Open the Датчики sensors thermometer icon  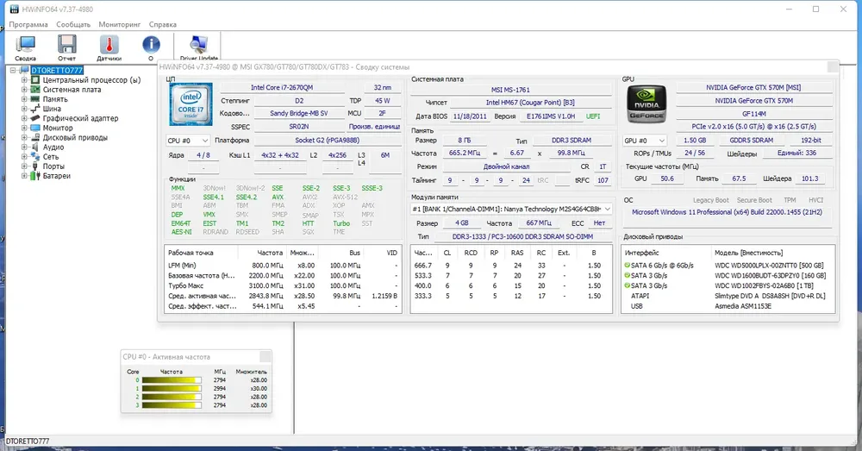click(109, 47)
